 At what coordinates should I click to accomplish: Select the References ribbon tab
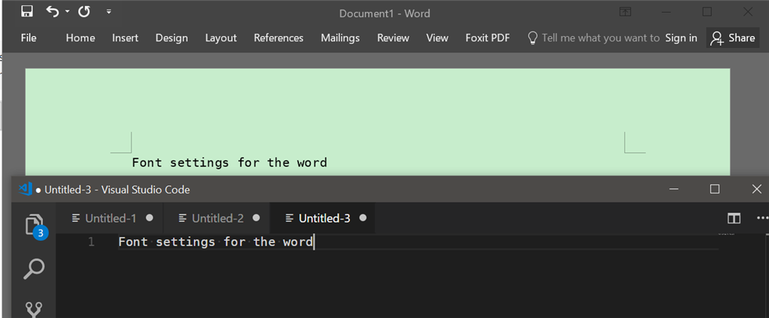click(279, 37)
